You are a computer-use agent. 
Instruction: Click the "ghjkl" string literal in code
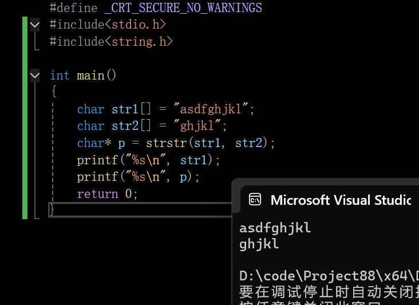coord(197,125)
